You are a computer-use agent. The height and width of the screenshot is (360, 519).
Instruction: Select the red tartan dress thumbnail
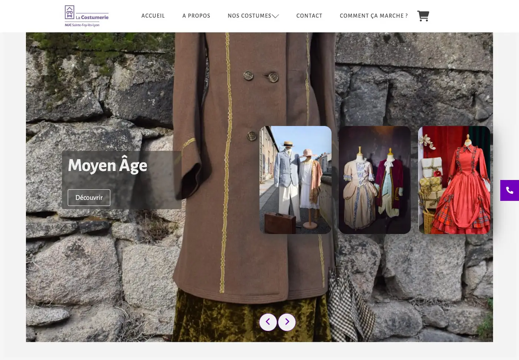454,180
